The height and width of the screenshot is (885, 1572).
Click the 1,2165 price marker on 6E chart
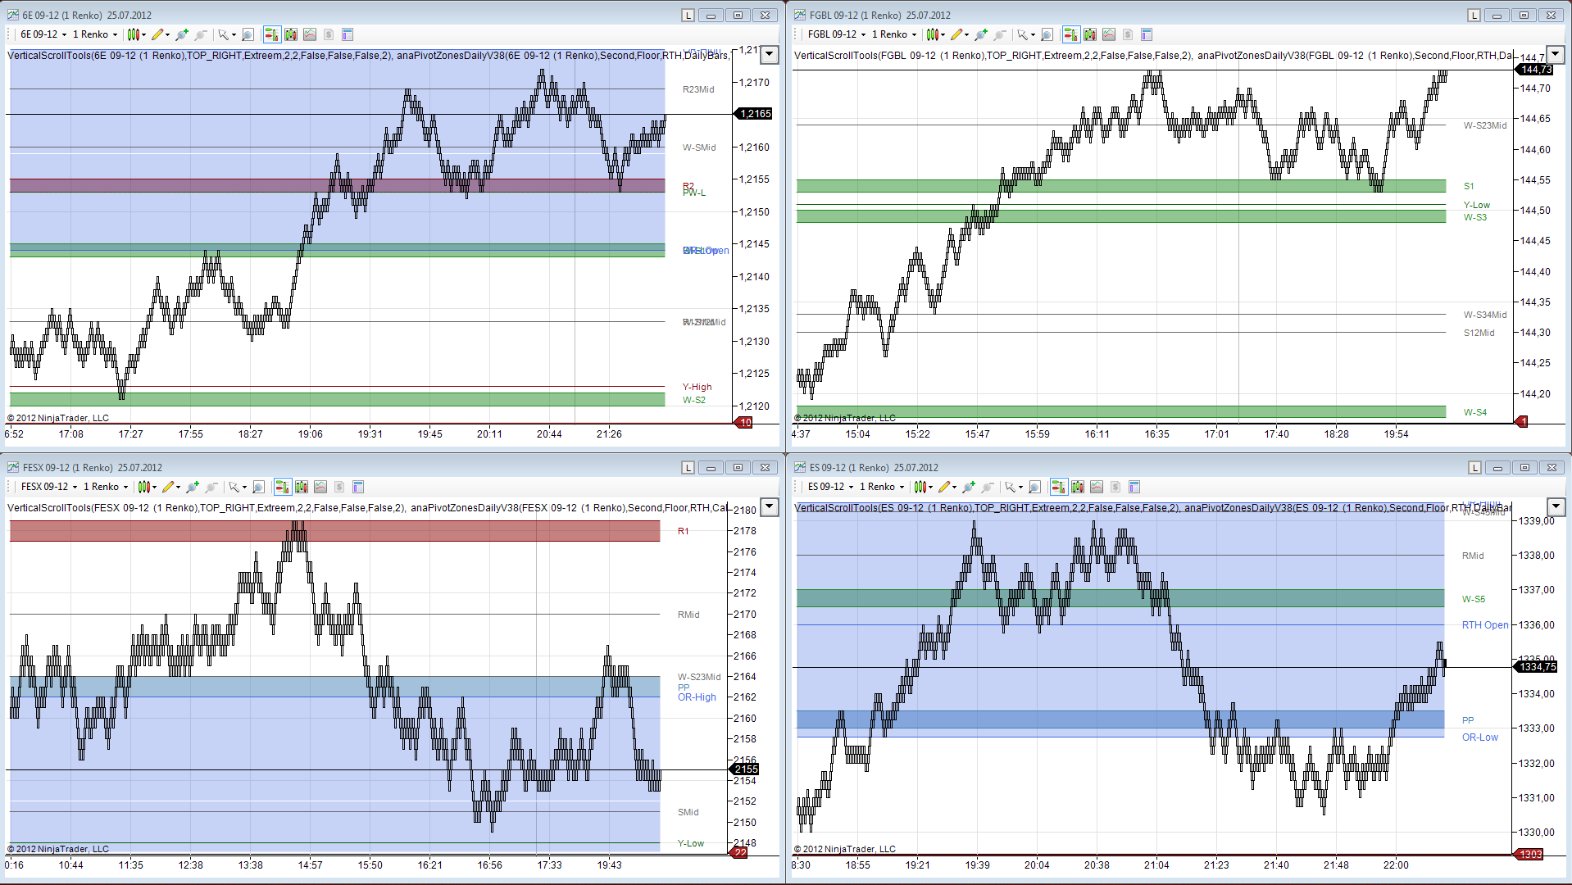pyautogui.click(x=753, y=114)
